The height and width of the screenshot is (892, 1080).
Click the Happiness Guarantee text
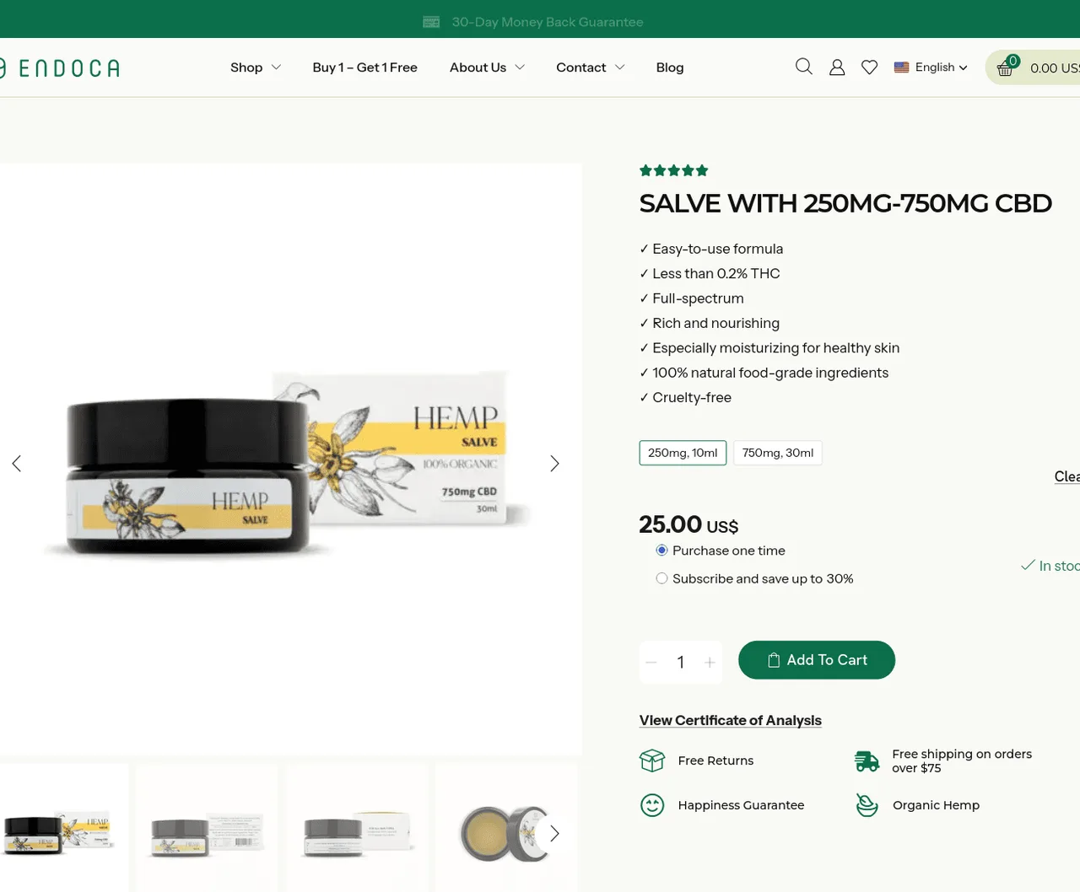pyautogui.click(x=741, y=805)
